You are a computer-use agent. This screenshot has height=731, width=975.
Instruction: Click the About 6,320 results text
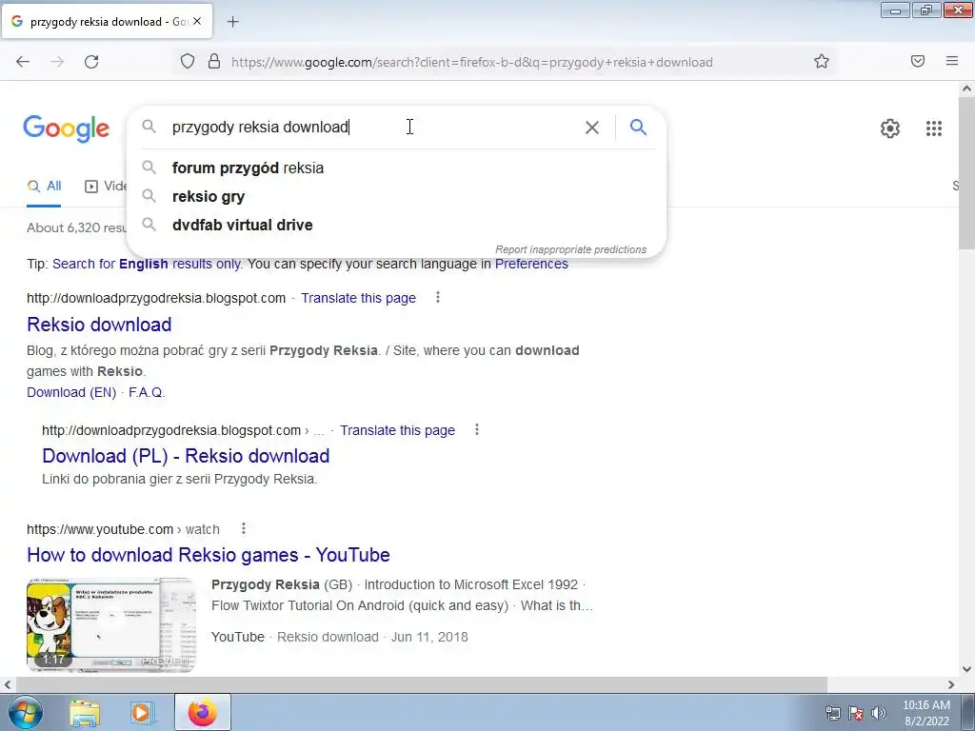click(x=76, y=227)
